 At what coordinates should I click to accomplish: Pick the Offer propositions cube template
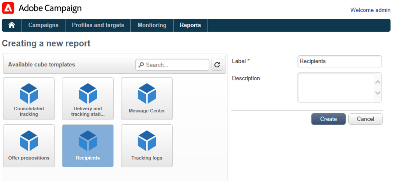[x=29, y=146]
